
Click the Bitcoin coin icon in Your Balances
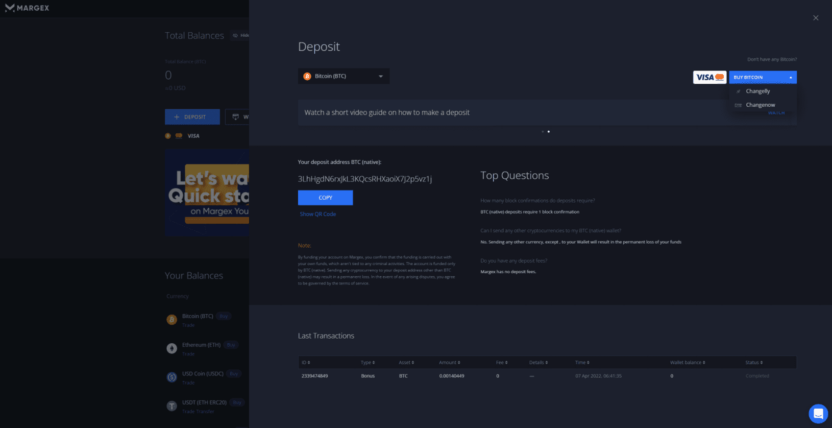(x=172, y=320)
